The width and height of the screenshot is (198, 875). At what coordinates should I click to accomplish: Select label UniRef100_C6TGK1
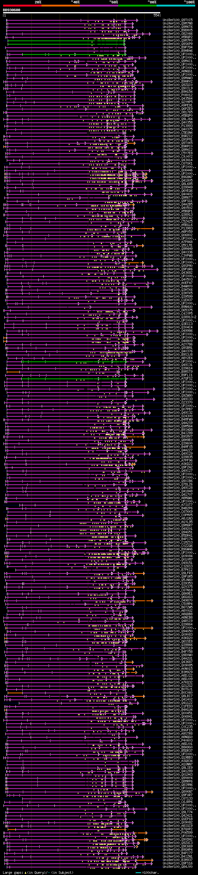pyautogui.click(x=178, y=163)
